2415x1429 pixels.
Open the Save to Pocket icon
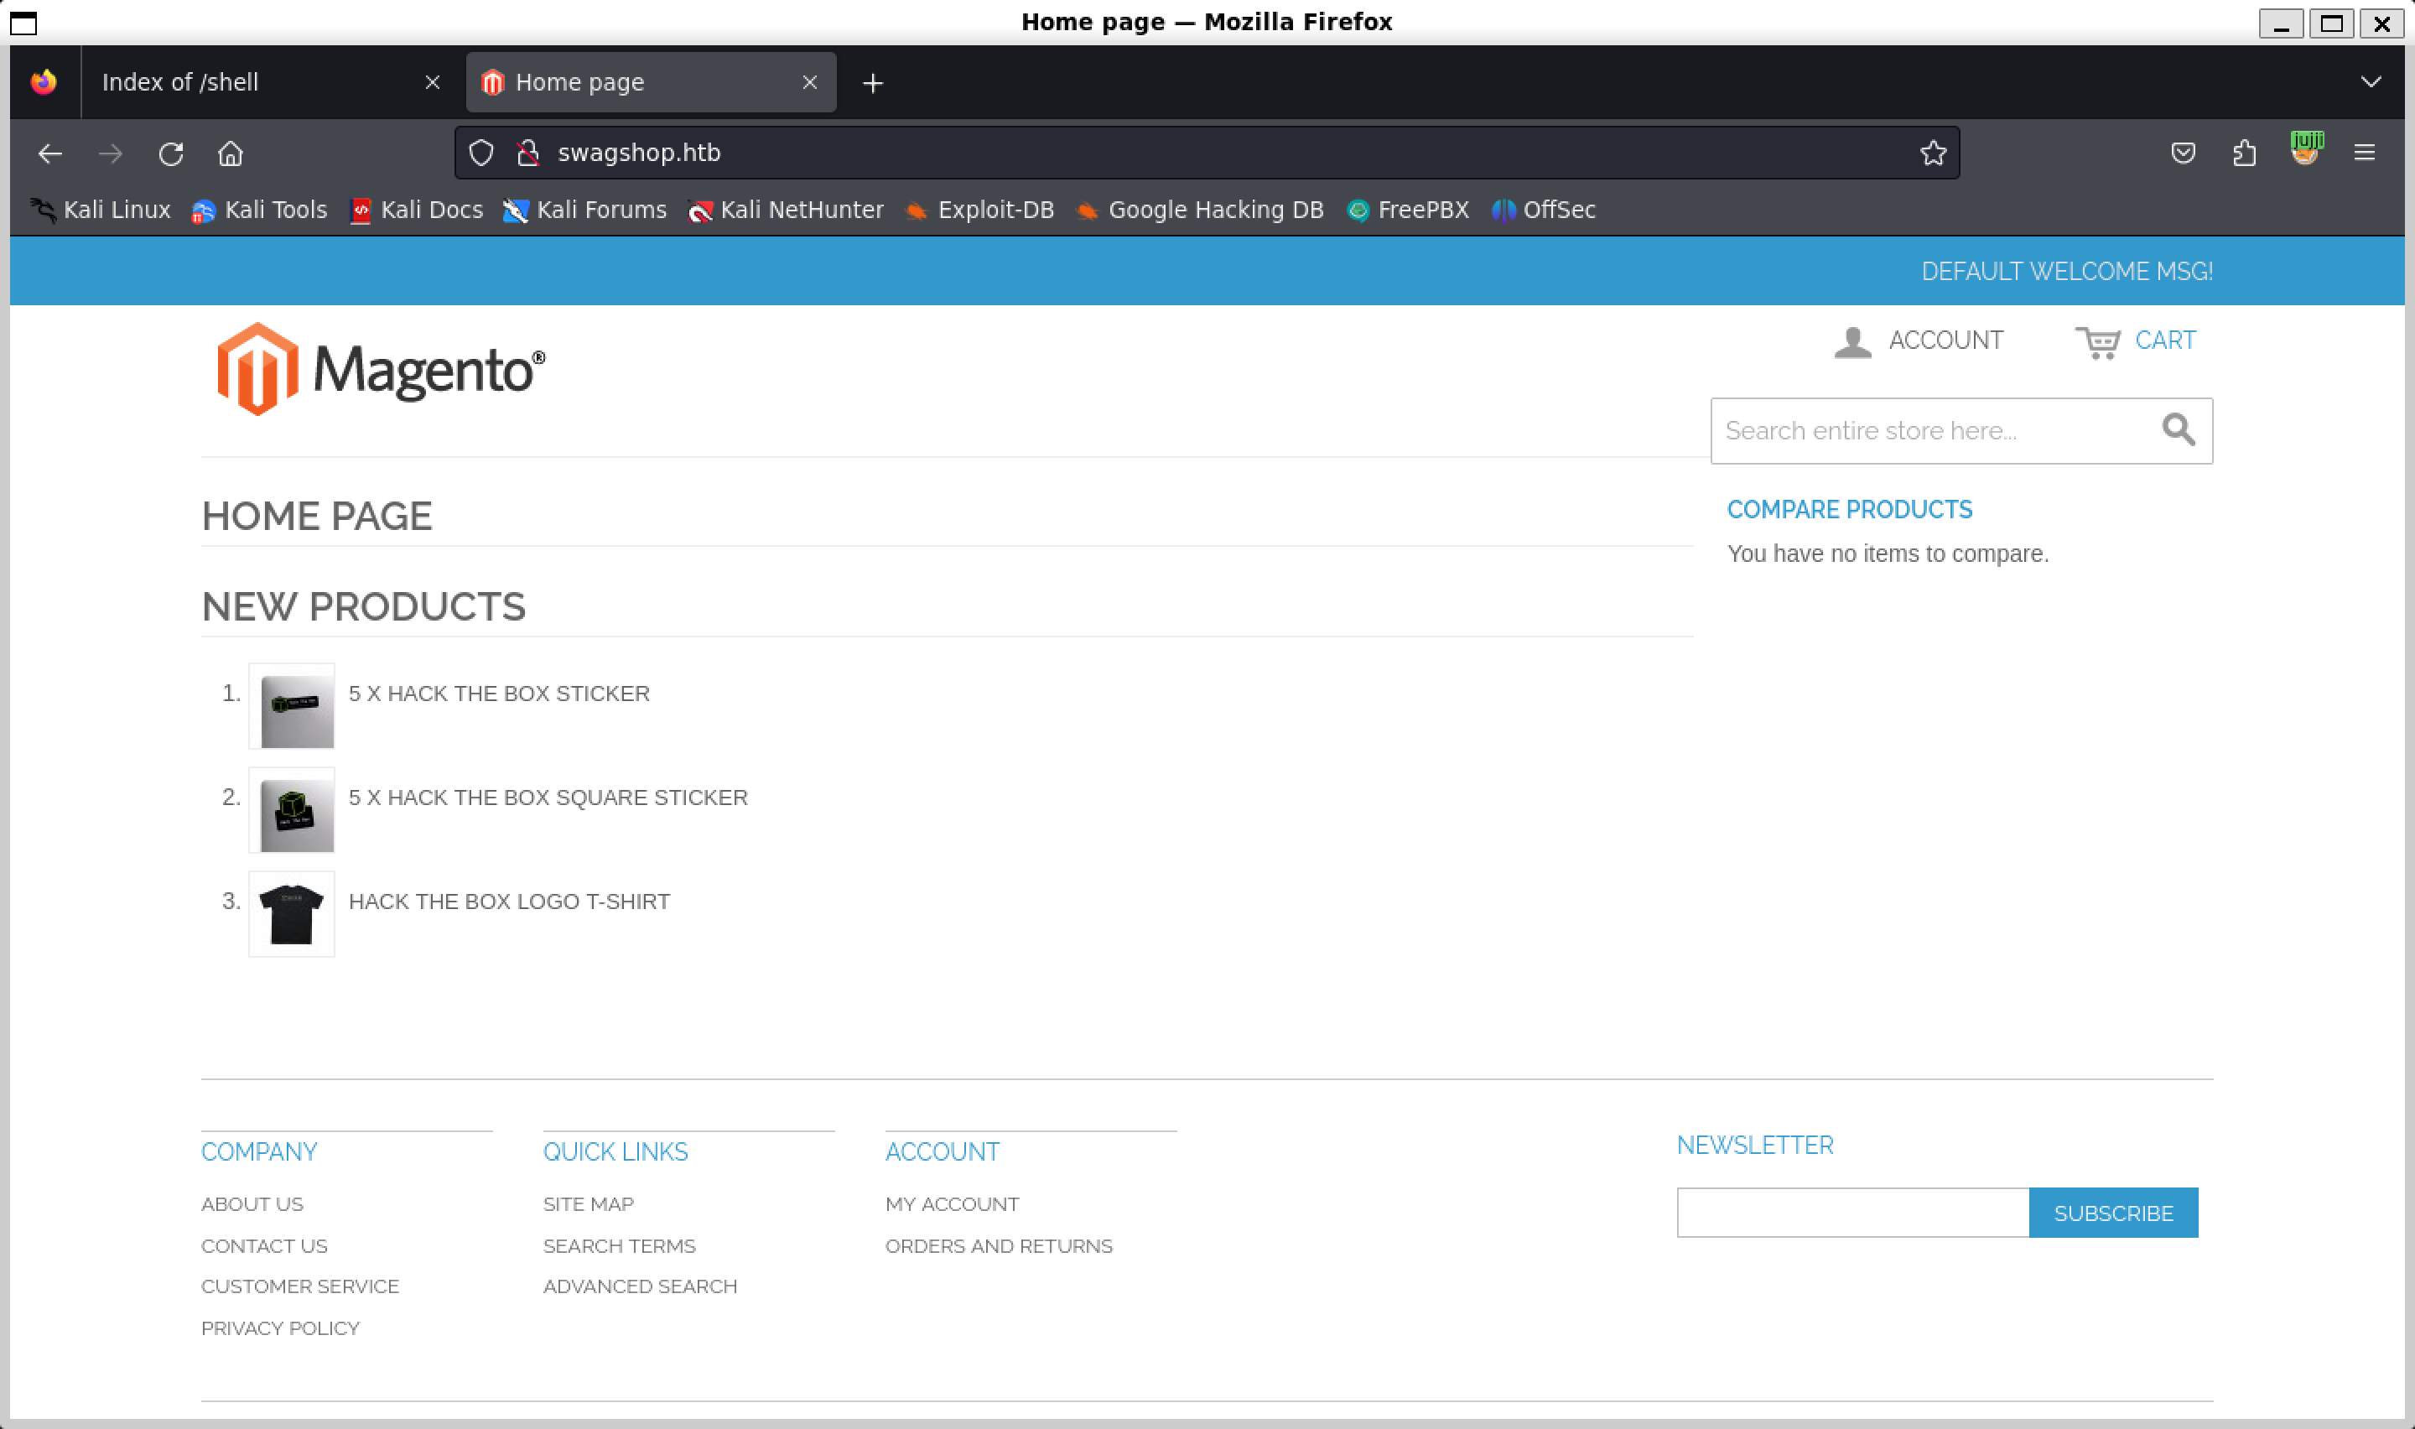click(2183, 153)
